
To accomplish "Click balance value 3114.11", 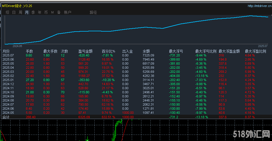I will pyautogui.click(x=148, y=80).
